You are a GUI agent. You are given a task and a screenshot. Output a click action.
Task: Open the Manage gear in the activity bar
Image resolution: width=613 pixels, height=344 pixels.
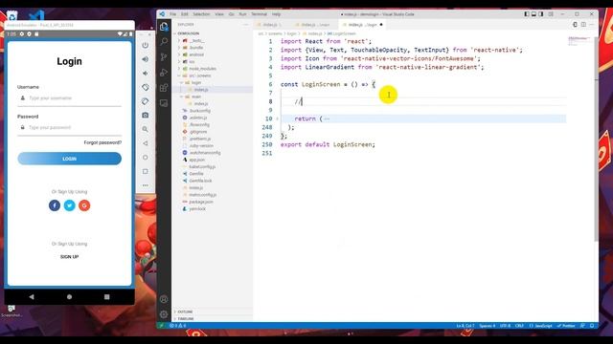tap(164, 314)
